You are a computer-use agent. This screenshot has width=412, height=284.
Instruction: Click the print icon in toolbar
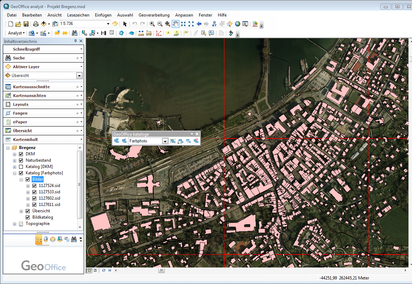click(36, 24)
